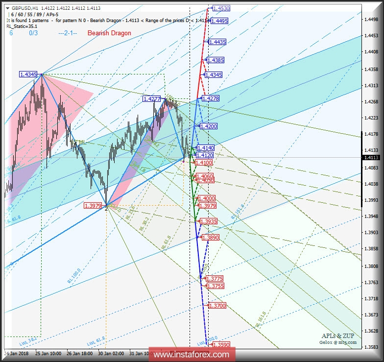
Task: Select the 1.3890 red price label
Action: click(x=211, y=238)
